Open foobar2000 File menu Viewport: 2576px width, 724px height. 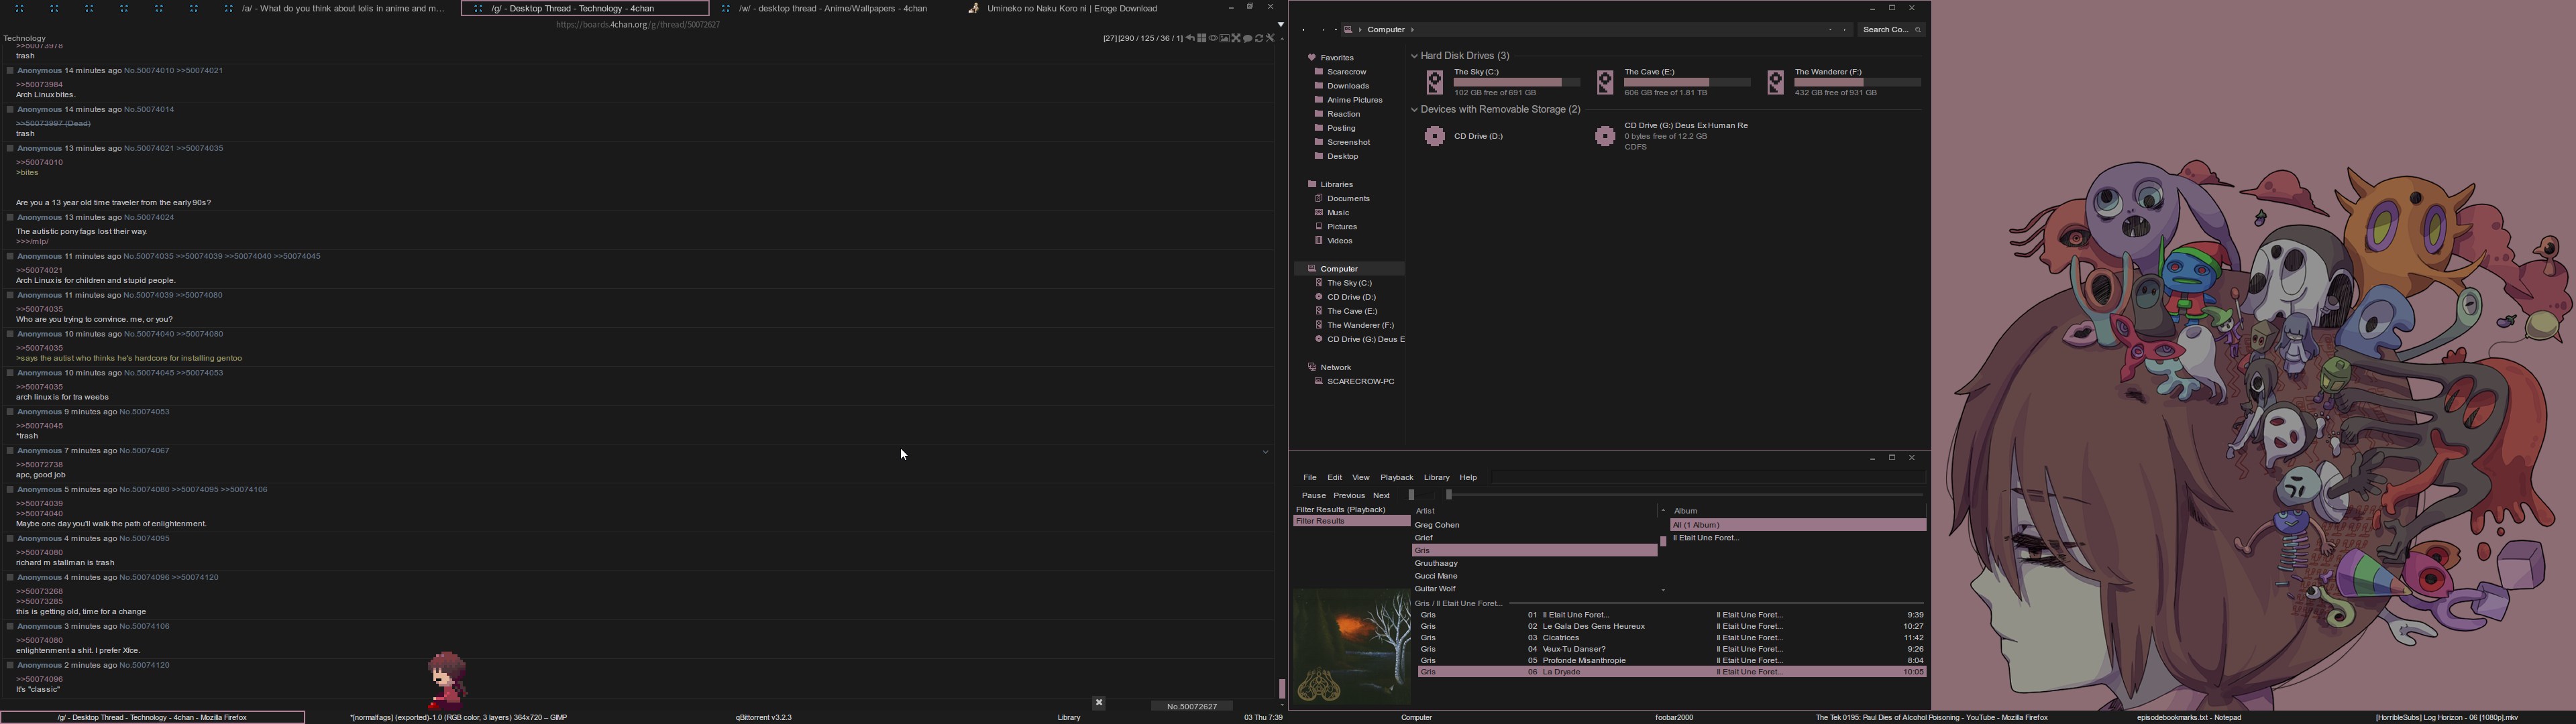click(1309, 478)
